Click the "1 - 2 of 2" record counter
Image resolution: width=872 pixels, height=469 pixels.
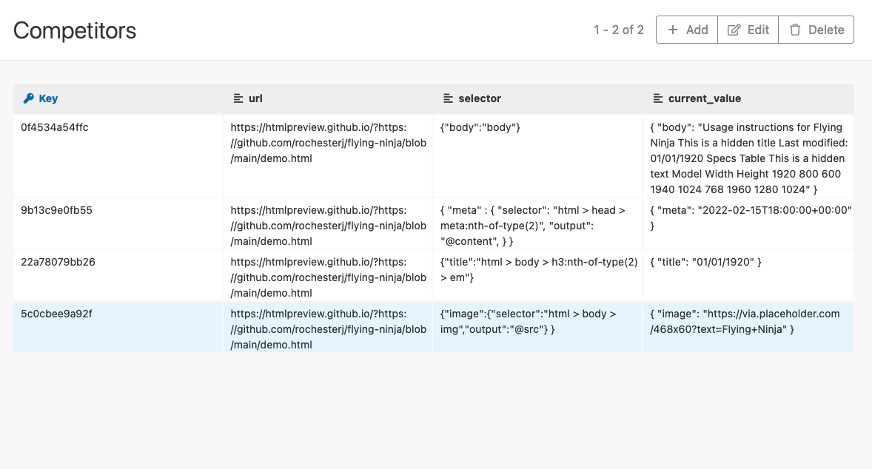coord(618,30)
